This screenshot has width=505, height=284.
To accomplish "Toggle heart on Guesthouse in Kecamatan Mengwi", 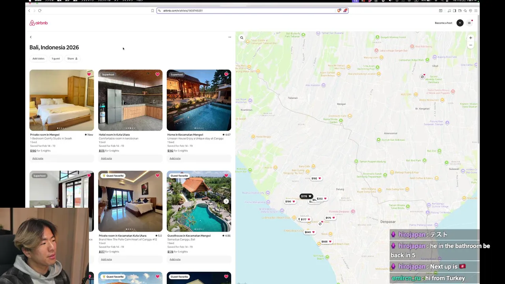I will pos(226,176).
